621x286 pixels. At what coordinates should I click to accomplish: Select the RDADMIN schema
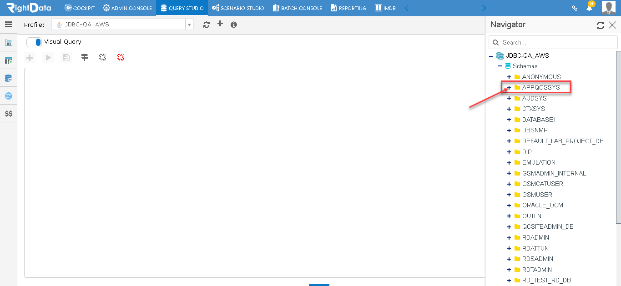click(x=535, y=237)
